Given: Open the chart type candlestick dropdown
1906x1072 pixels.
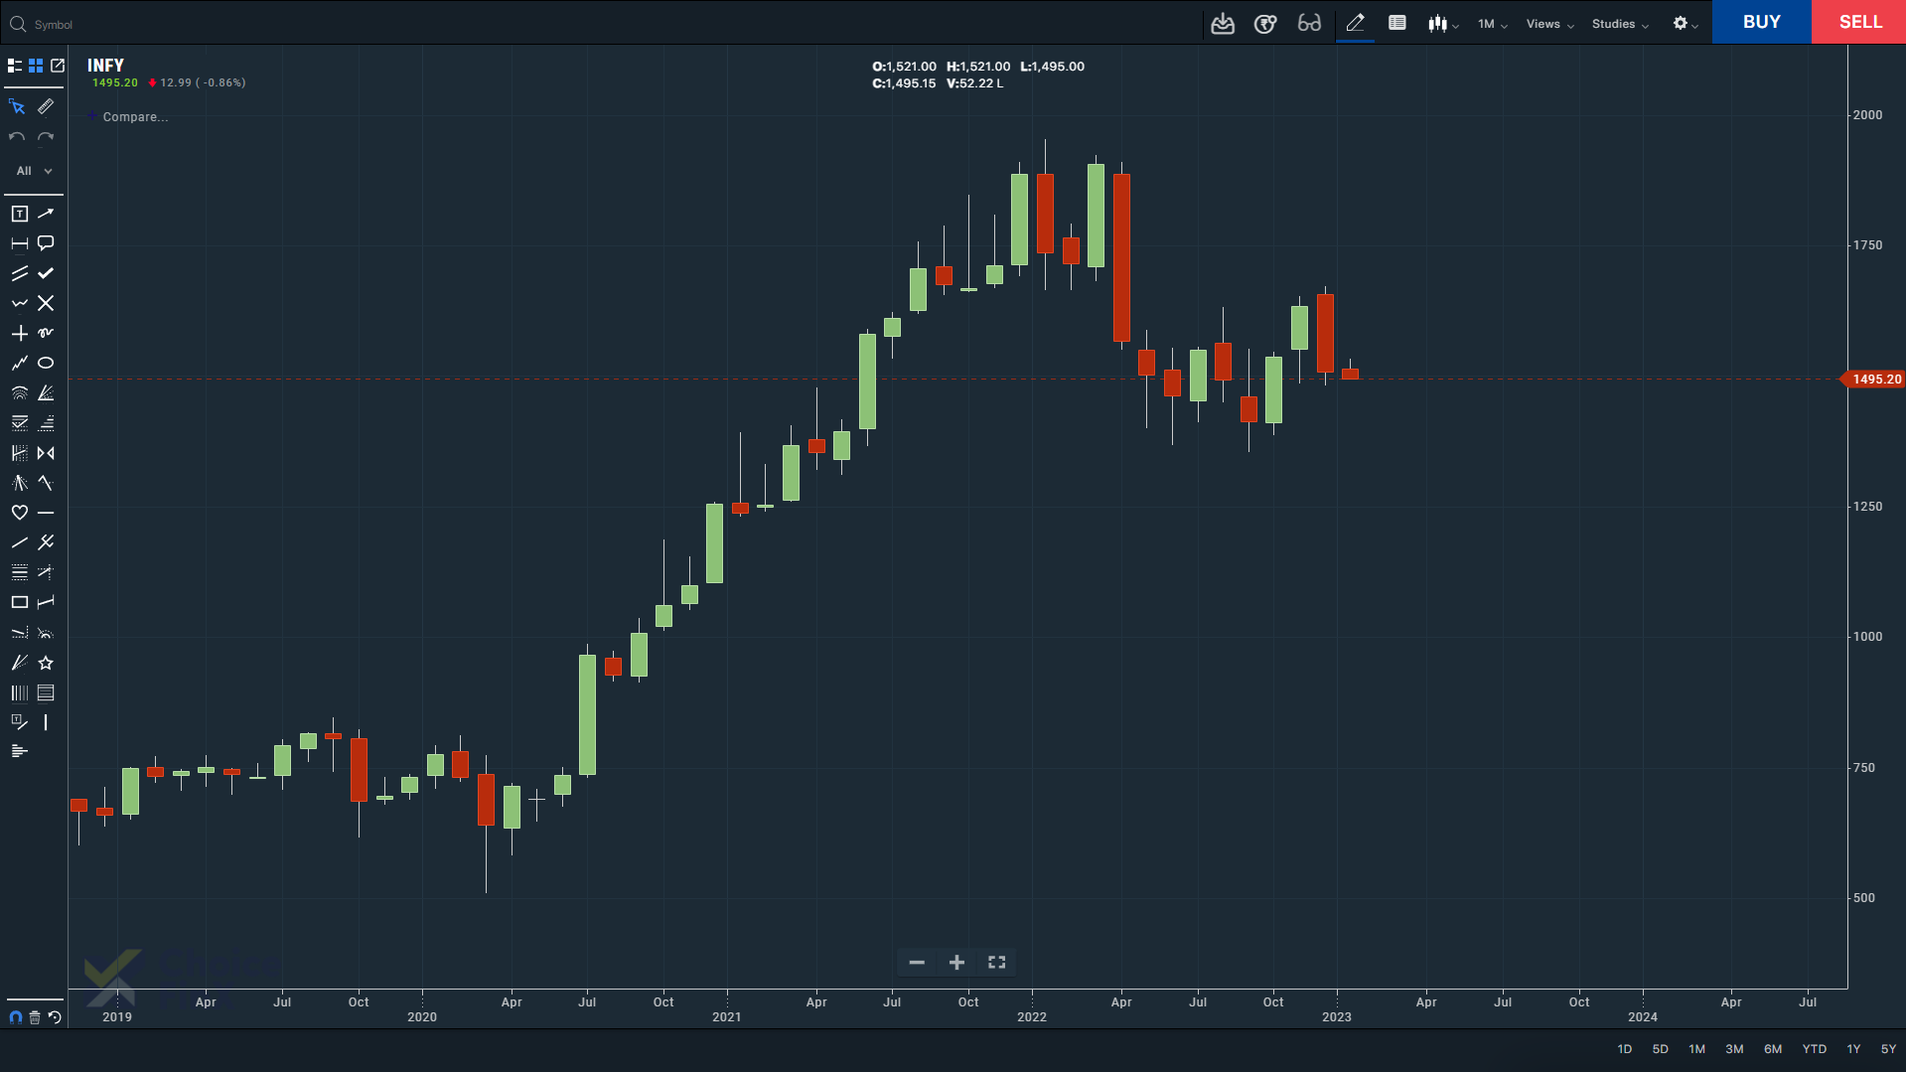Looking at the screenshot, I should 1443,24.
